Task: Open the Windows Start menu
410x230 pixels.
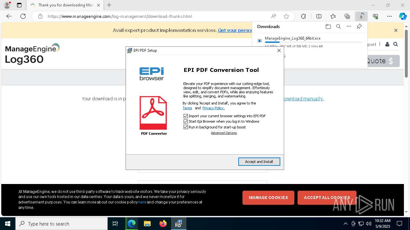Action: pyautogui.click(x=8, y=224)
